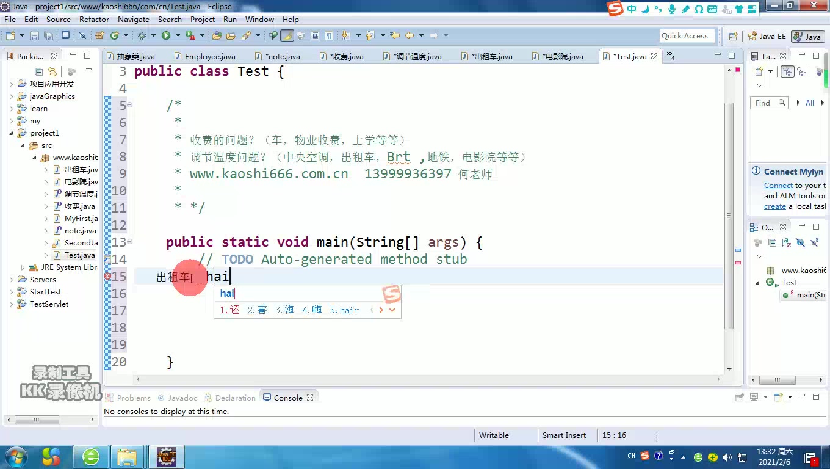The height and width of the screenshot is (469, 830).
Task: Run the program with green Run icon
Action: (165, 36)
